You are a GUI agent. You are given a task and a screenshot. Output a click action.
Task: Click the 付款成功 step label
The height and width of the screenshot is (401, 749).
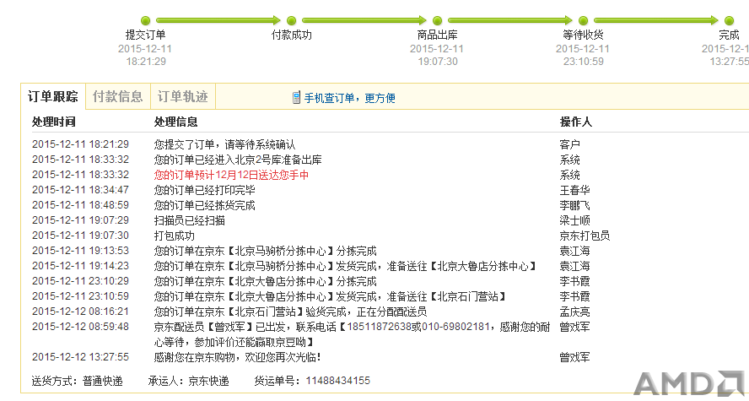point(291,35)
